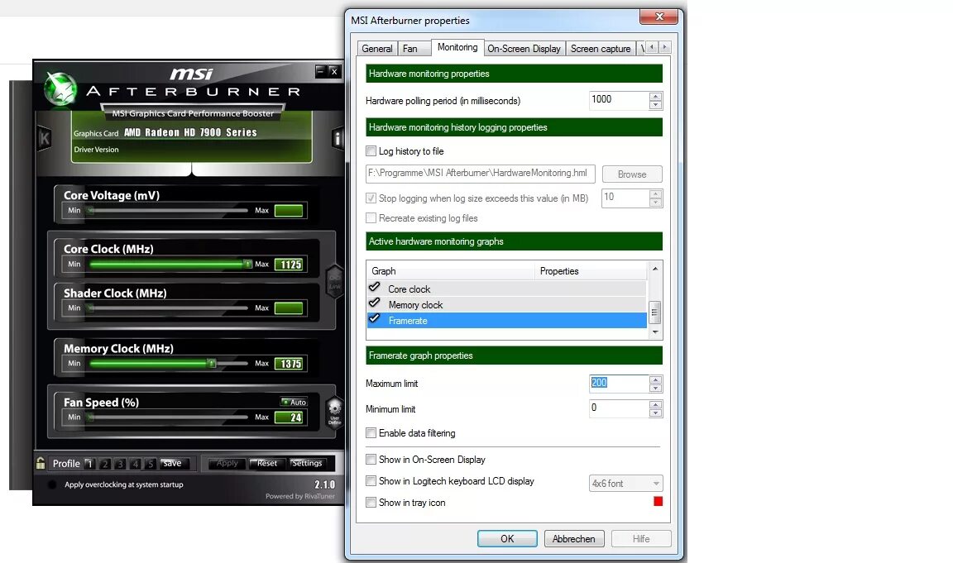953x563 pixels.
Task: Open the 4x6 font dropdown
Action: 626,484
